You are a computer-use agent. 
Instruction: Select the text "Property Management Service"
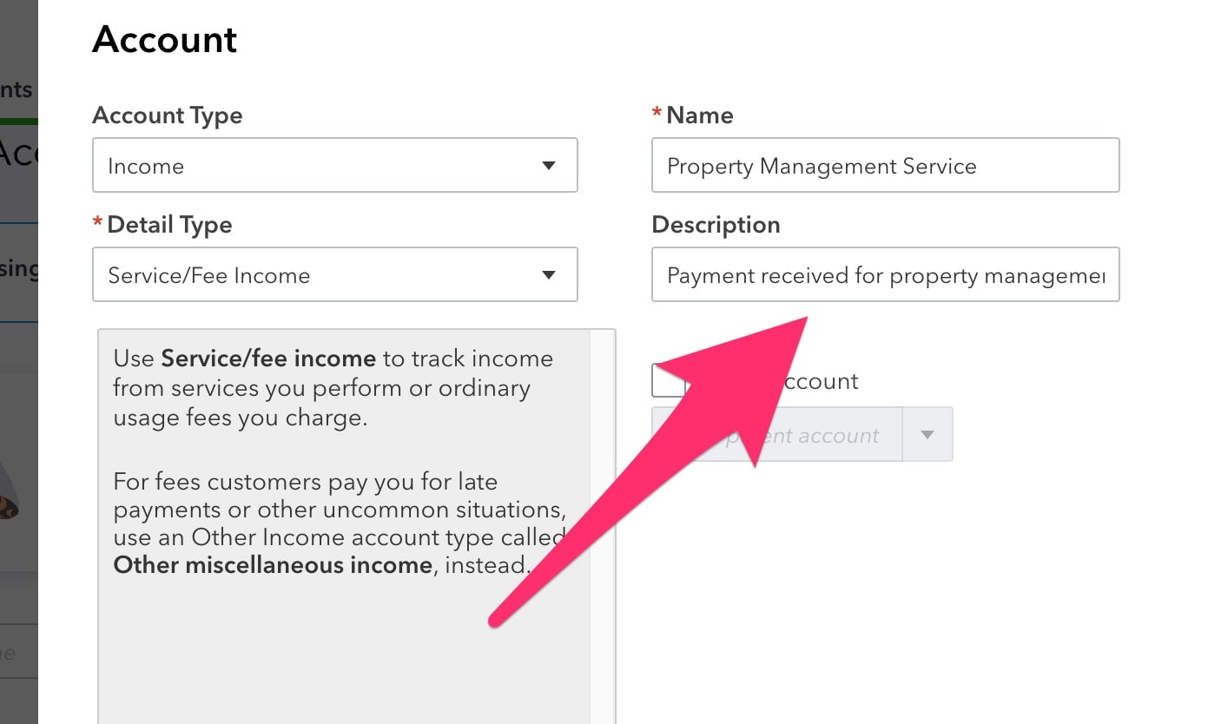pos(822,165)
